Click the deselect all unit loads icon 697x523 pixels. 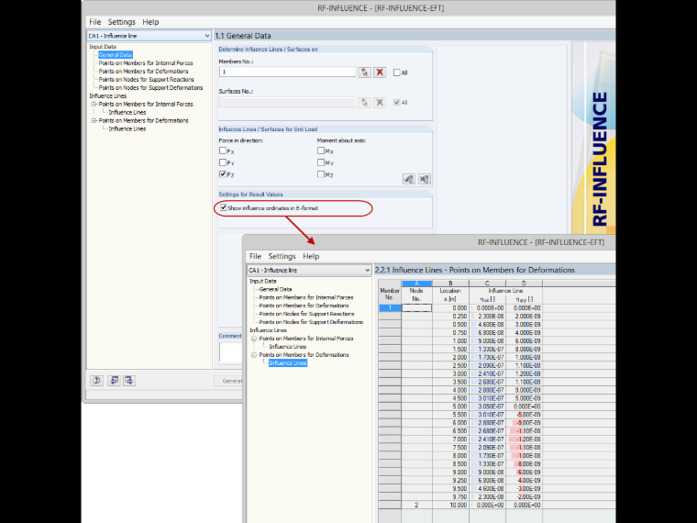click(424, 179)
